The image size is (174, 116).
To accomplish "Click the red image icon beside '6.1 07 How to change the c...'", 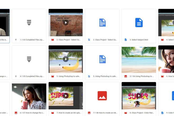I will click(16, 113).
